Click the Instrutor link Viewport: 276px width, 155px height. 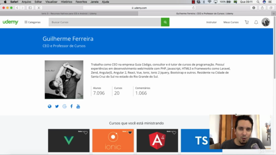211,22
